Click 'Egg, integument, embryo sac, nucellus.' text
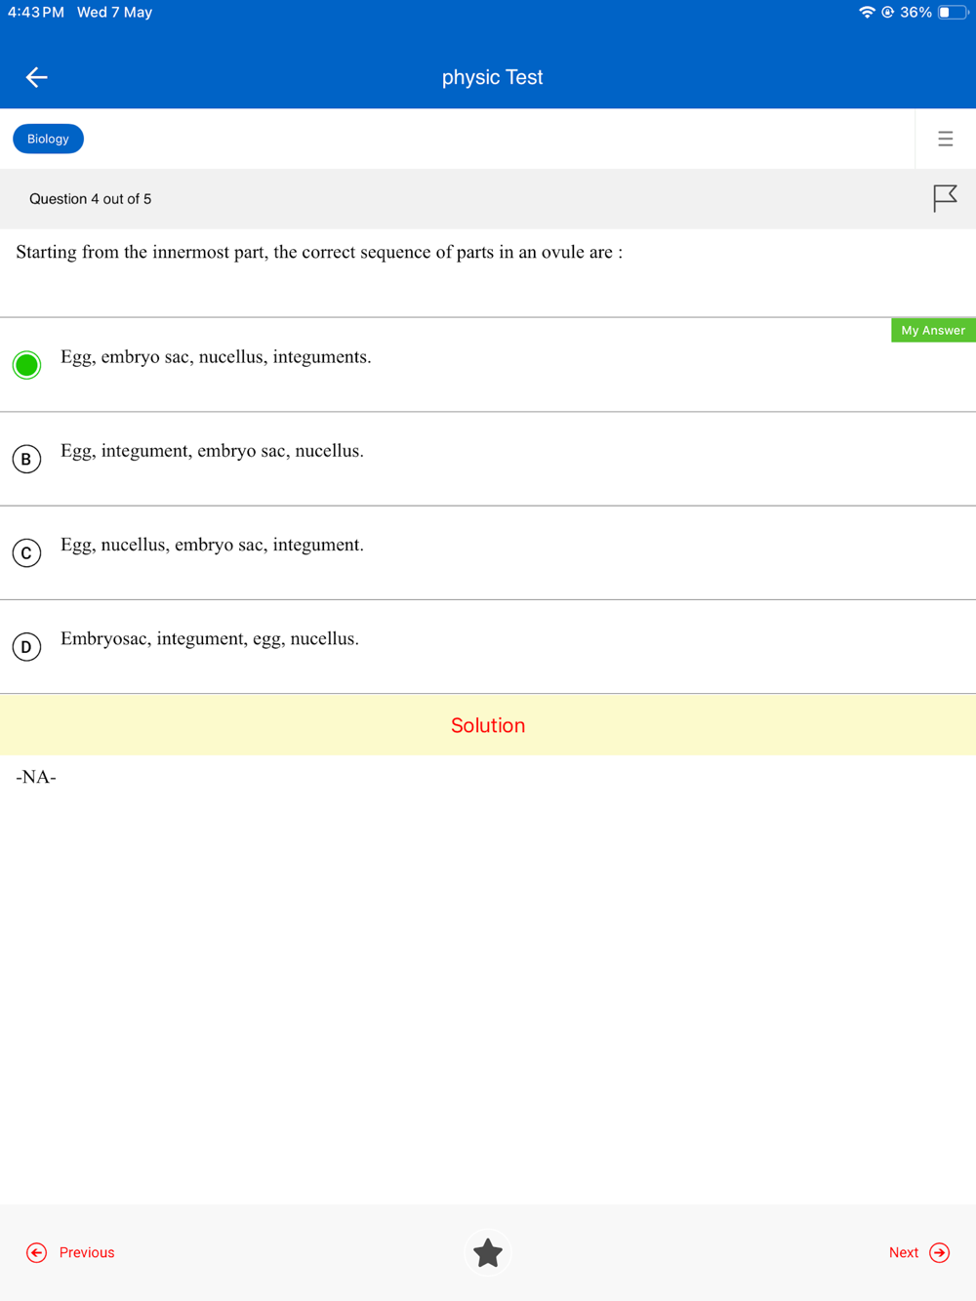Screen dimensions: 976x1301 (x=212, y=451)
